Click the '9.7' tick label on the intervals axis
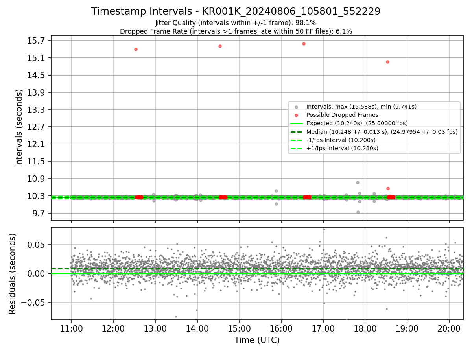Viewport: 472px width, 354px height. [39, 213]
